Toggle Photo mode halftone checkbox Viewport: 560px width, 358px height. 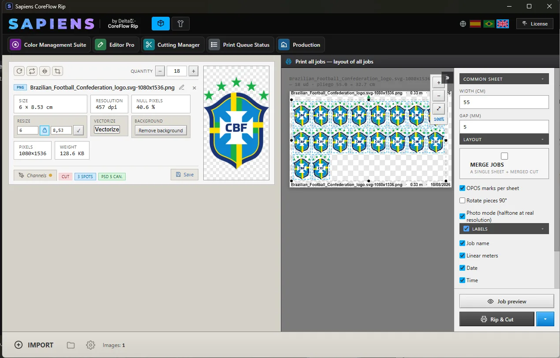[x=463, y=216]
